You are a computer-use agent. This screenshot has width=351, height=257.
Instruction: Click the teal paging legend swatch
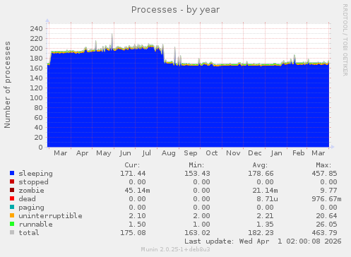coord(12,207)
